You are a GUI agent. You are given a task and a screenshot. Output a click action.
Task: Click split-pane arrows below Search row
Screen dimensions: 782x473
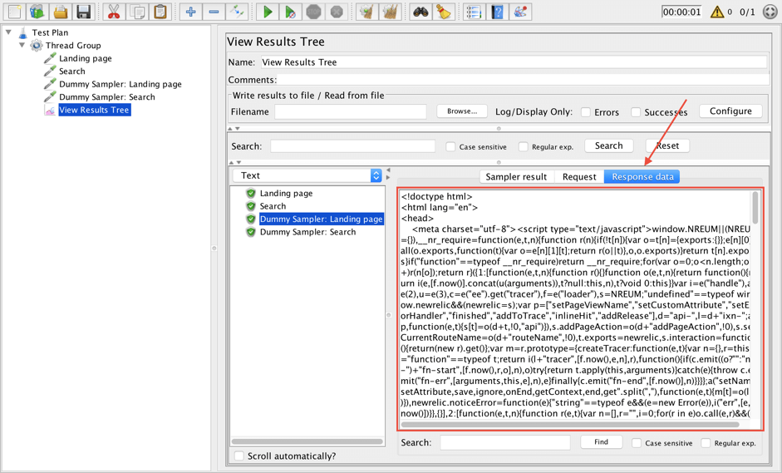(x=235, y=163)
